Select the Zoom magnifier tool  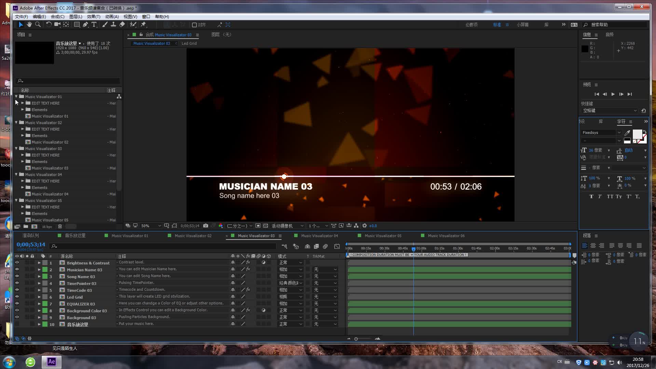click(x=38, y=25)
